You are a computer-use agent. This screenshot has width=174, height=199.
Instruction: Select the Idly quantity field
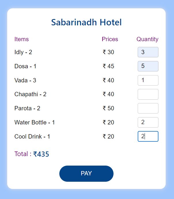click(148, 52)
